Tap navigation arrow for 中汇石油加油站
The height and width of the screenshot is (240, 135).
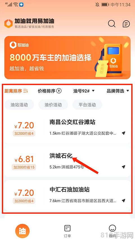[x=123, y=201]
